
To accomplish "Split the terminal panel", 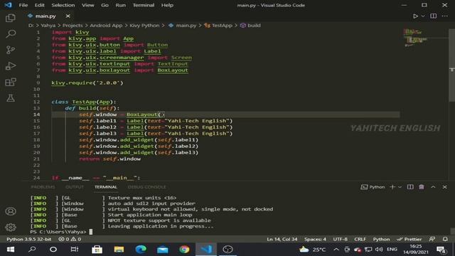I will (410, 187).
